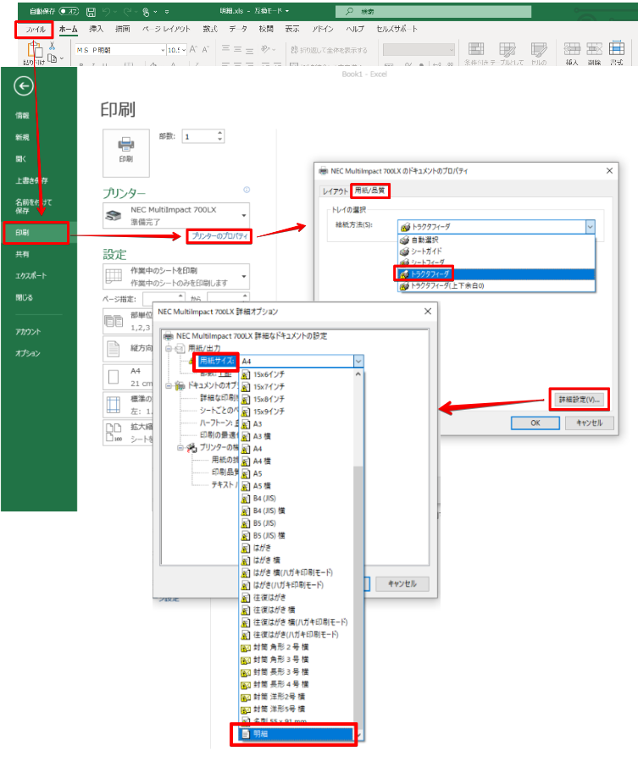Click the 部数 copies spinner arrows
638x757 pixels.
click(x=220, y=136)
